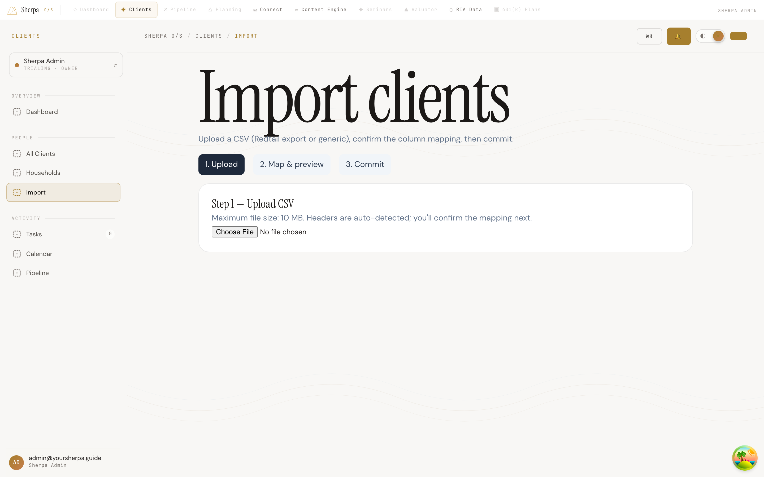
Task: Expand the Sherpa Admin workspace switcher
Action: point(66,65)
